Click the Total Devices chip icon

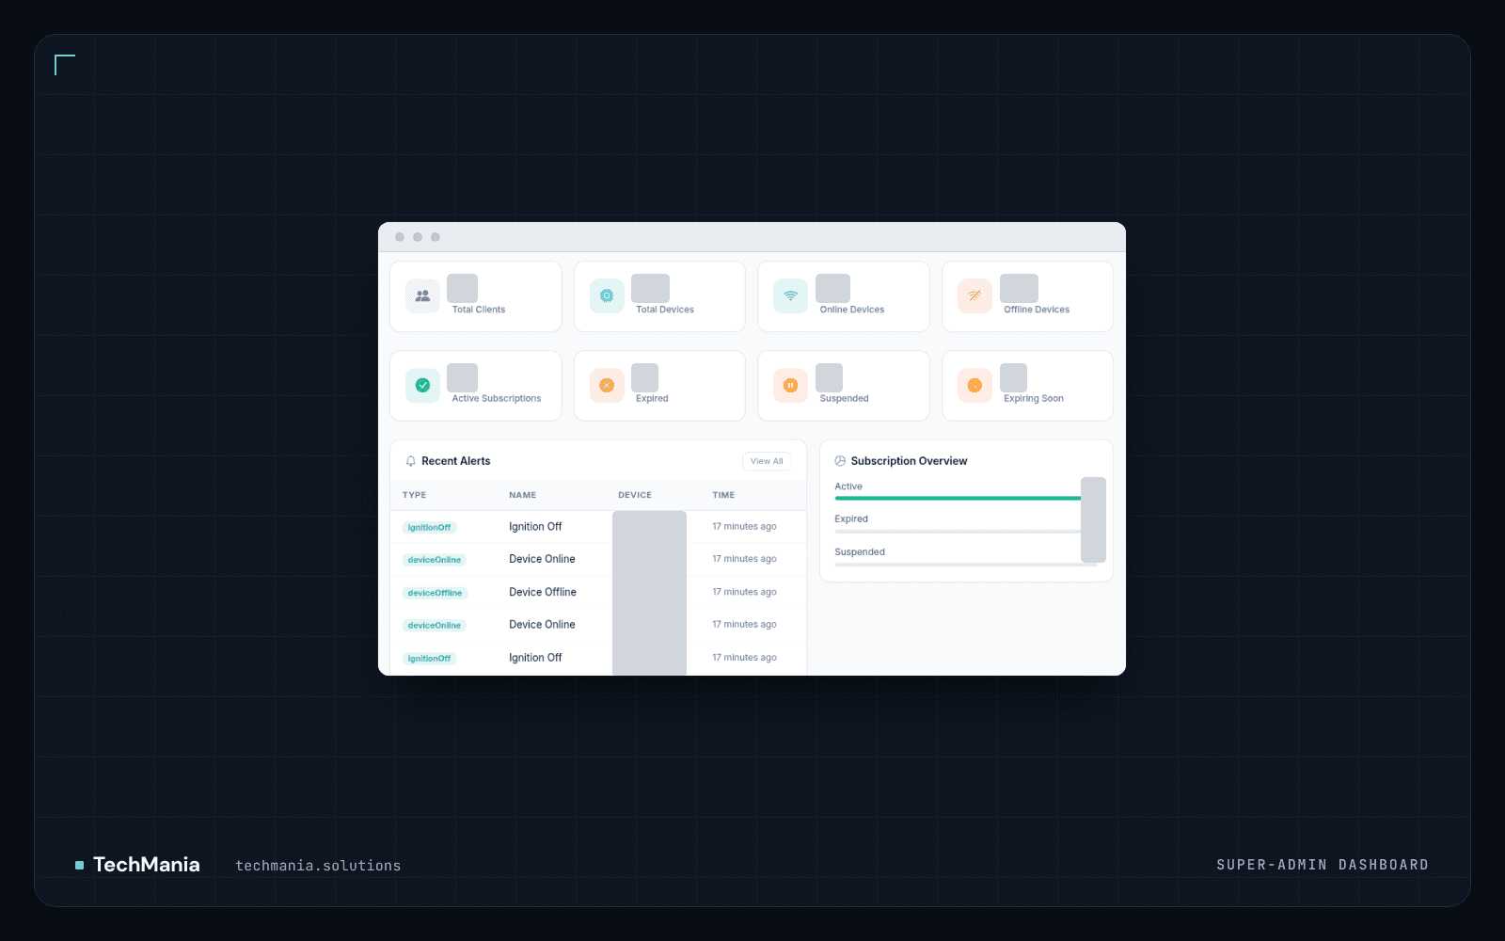click(607, 295)
